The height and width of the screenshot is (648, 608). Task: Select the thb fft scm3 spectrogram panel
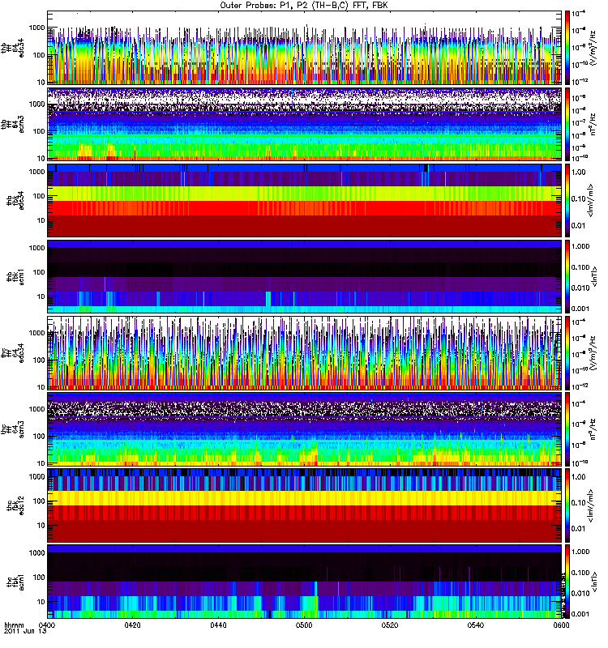(x=304, y=123)
